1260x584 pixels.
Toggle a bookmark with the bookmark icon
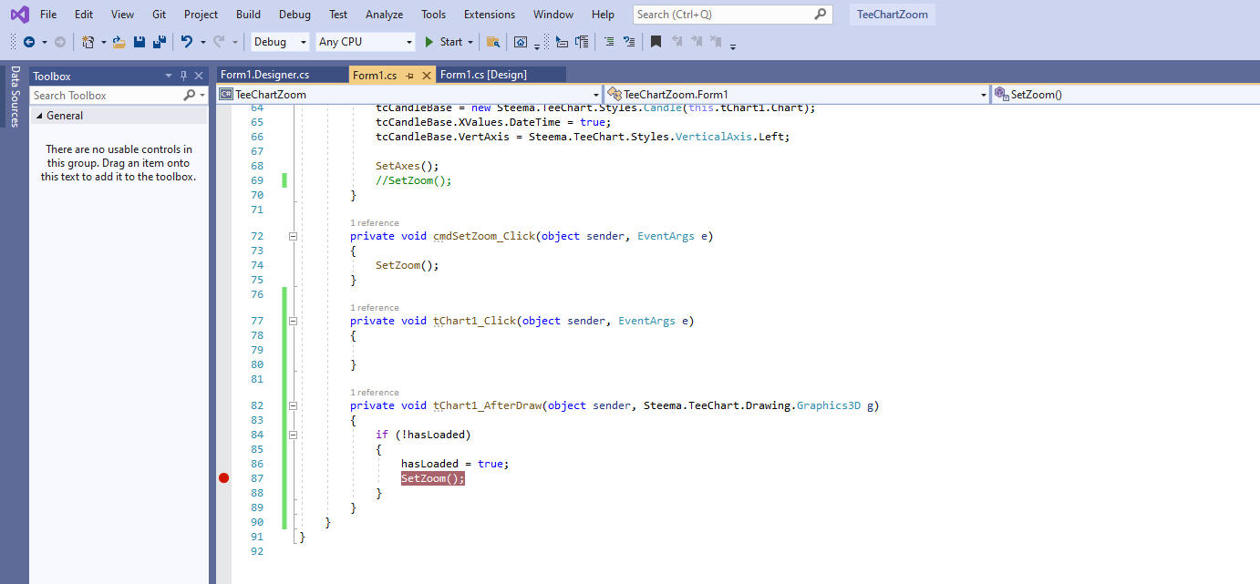pos(656,42)
